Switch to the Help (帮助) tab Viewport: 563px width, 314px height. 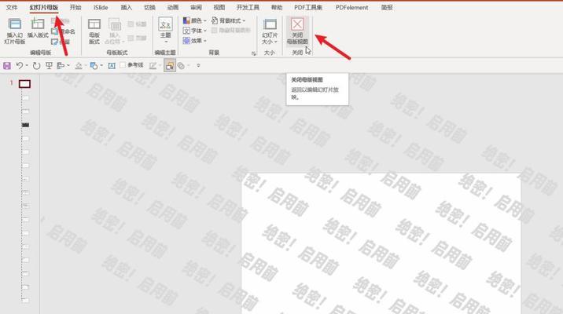click(x=277, y=8)
